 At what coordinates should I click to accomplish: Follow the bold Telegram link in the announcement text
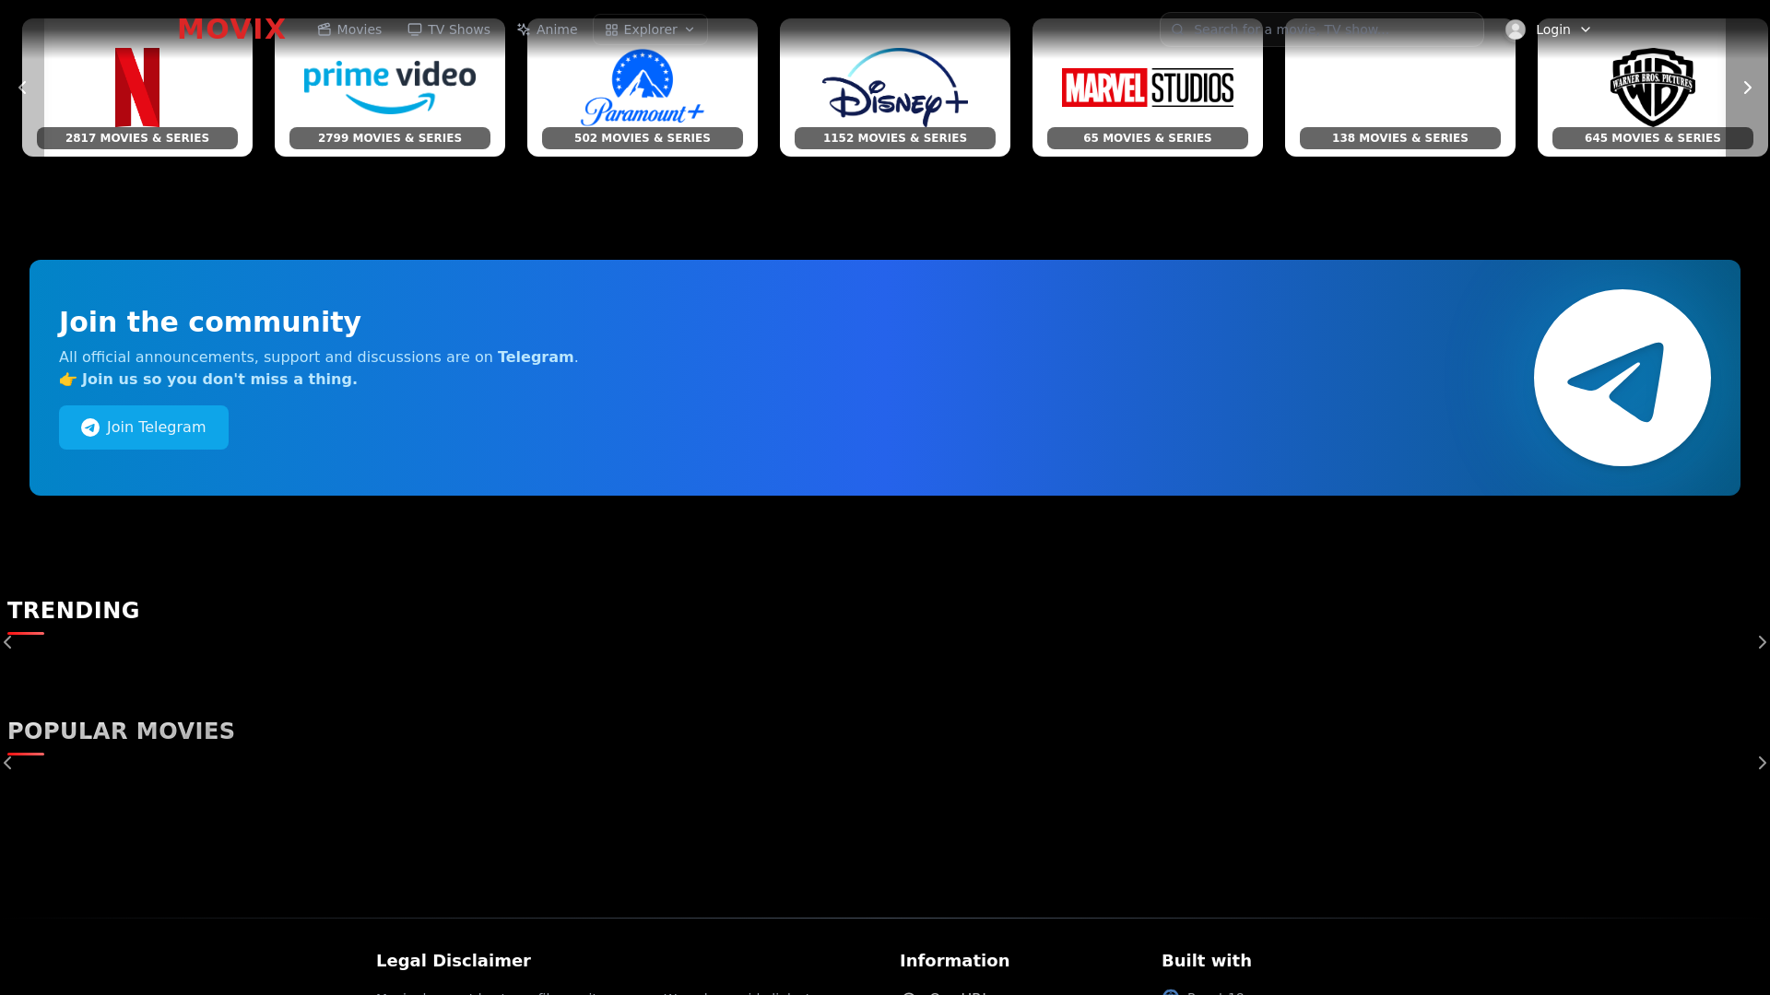click(536, 357)
